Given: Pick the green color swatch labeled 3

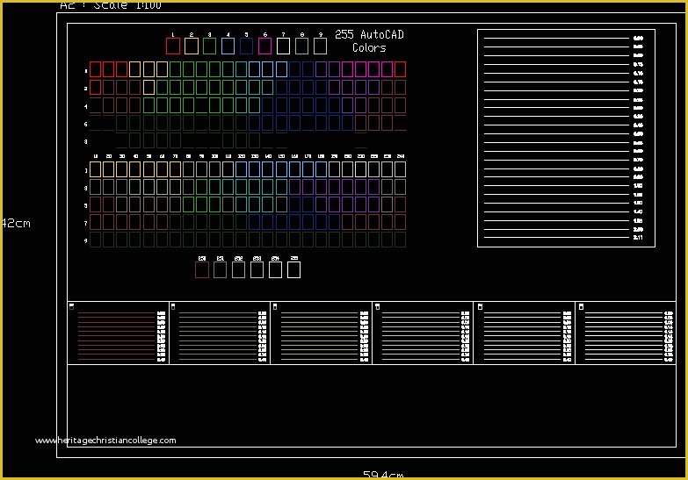Looking at the screenshot, I should pos(210,46).
